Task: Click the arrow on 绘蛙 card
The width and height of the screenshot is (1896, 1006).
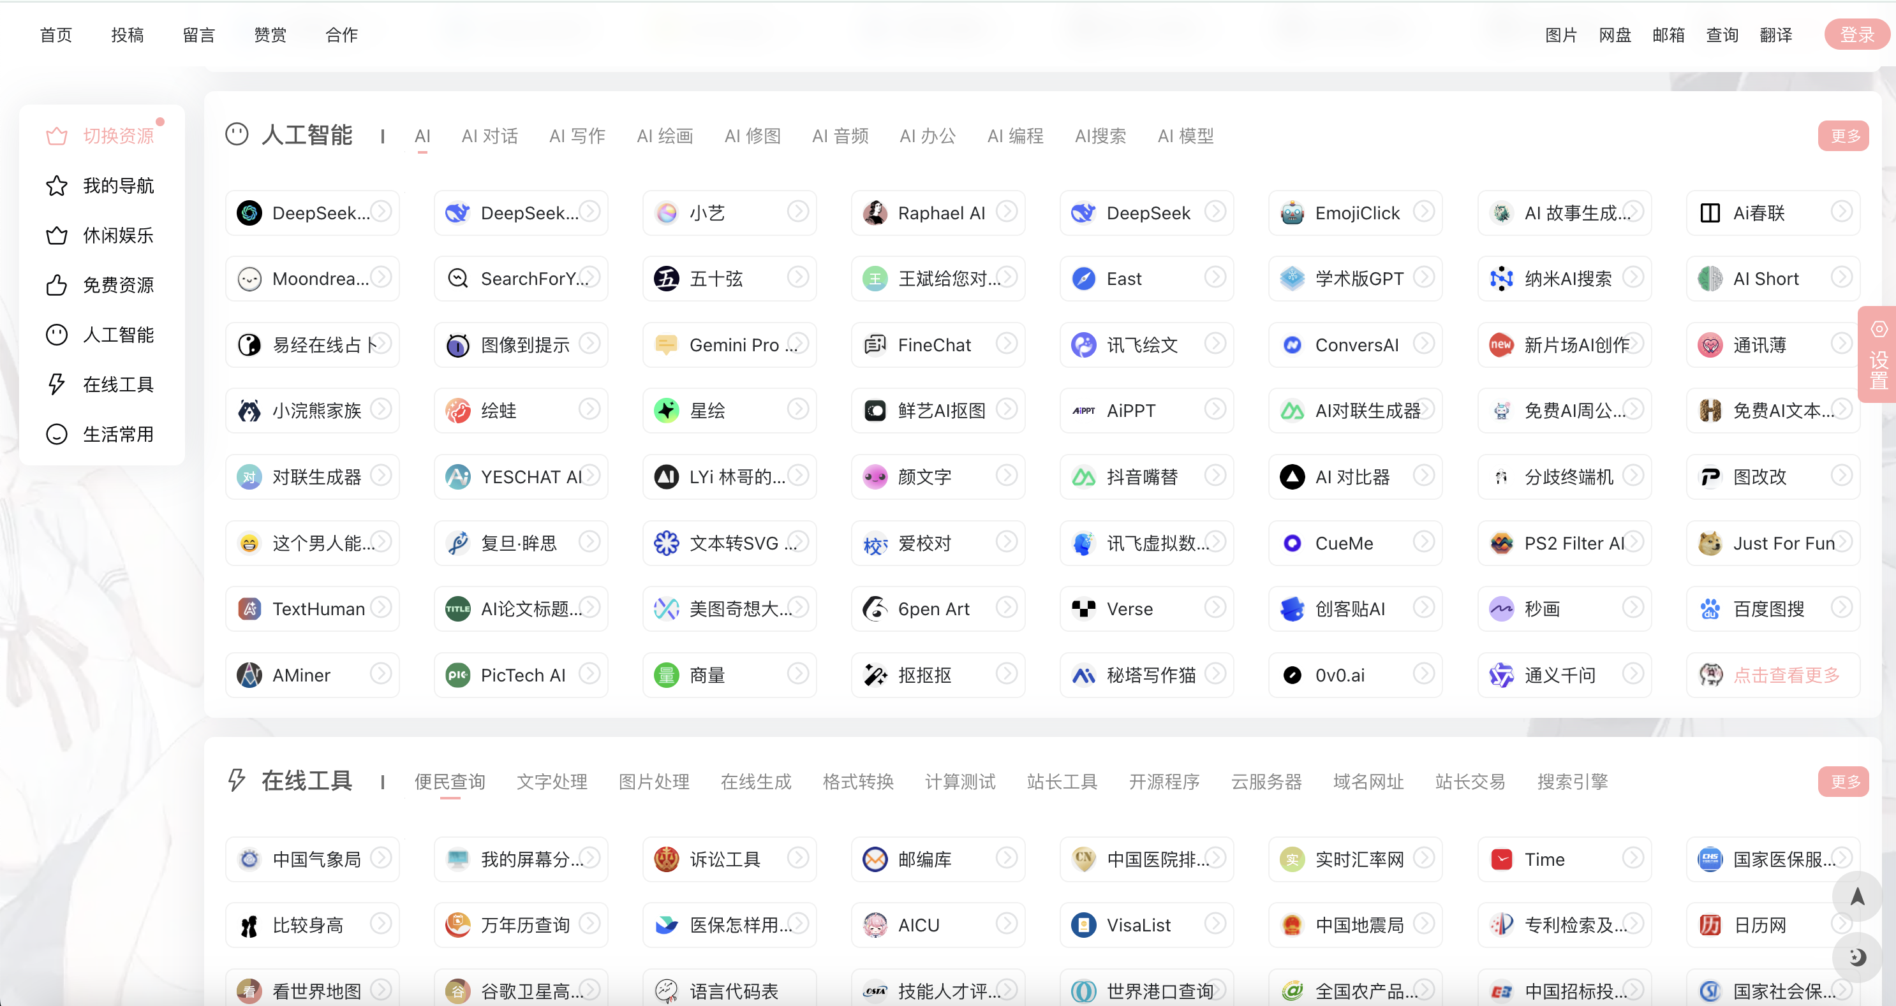Action: click(x=589, y=410)
